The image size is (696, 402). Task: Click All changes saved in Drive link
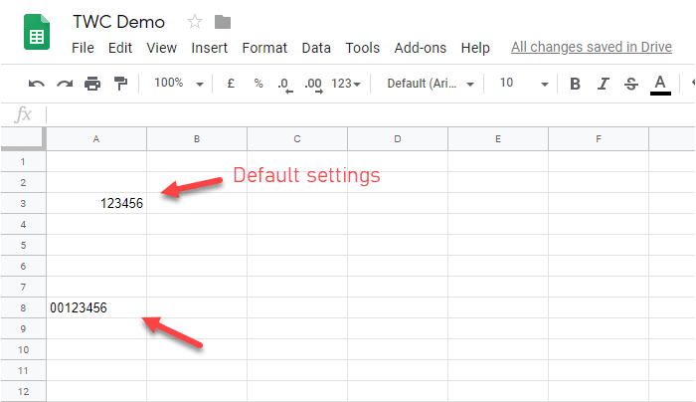(592, 47)
